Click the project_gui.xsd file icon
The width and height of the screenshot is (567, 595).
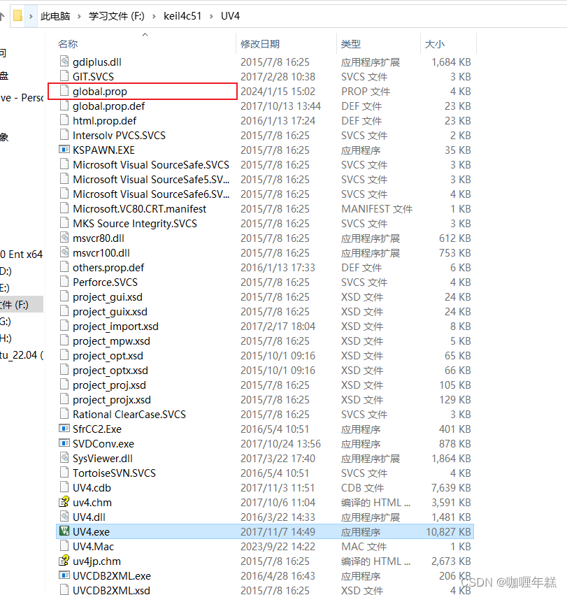(x=64, y=296)
